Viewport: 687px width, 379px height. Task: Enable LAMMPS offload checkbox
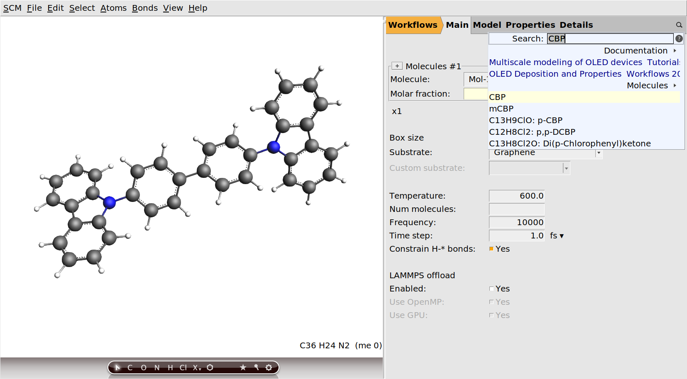[491, 289]
